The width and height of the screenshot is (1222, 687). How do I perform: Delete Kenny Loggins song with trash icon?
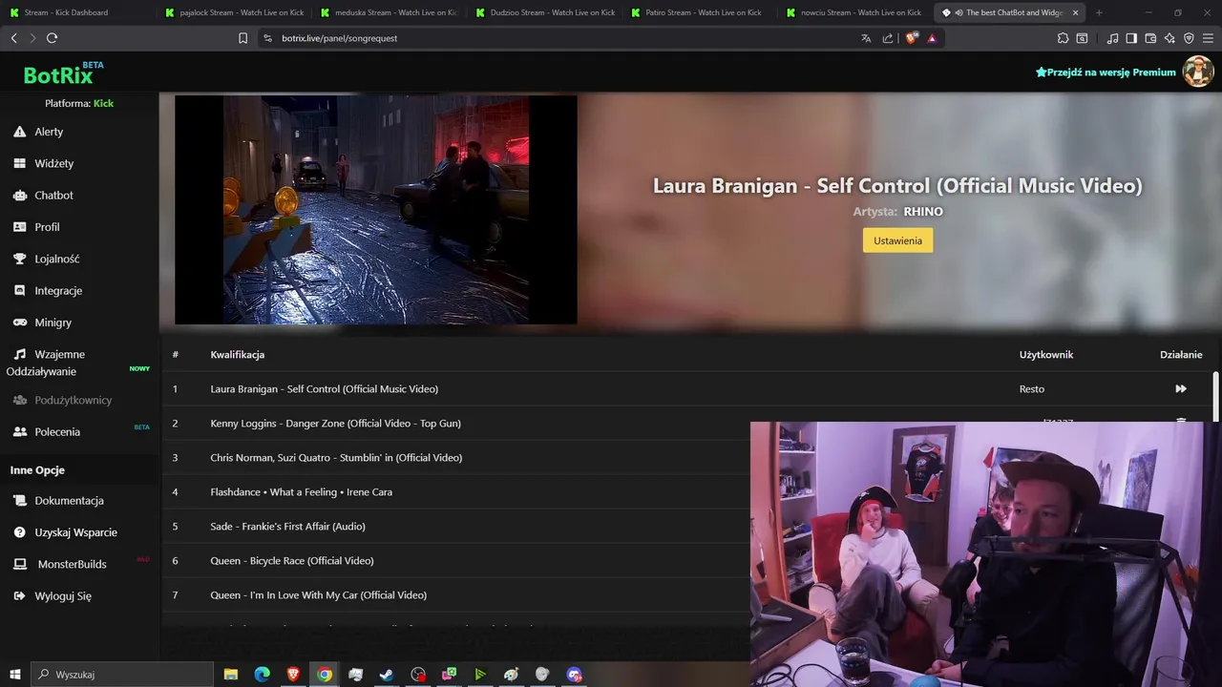coord(1181,421)
